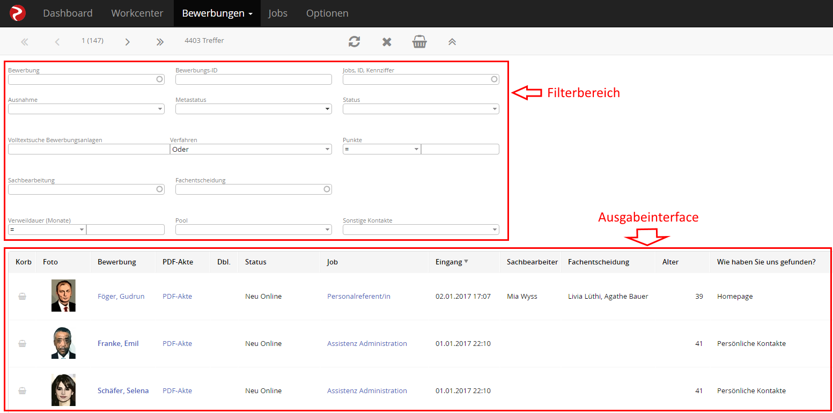
Task: Open PDF-Akte for Schäfer, Selena
Action: click(x=178, y=390)
